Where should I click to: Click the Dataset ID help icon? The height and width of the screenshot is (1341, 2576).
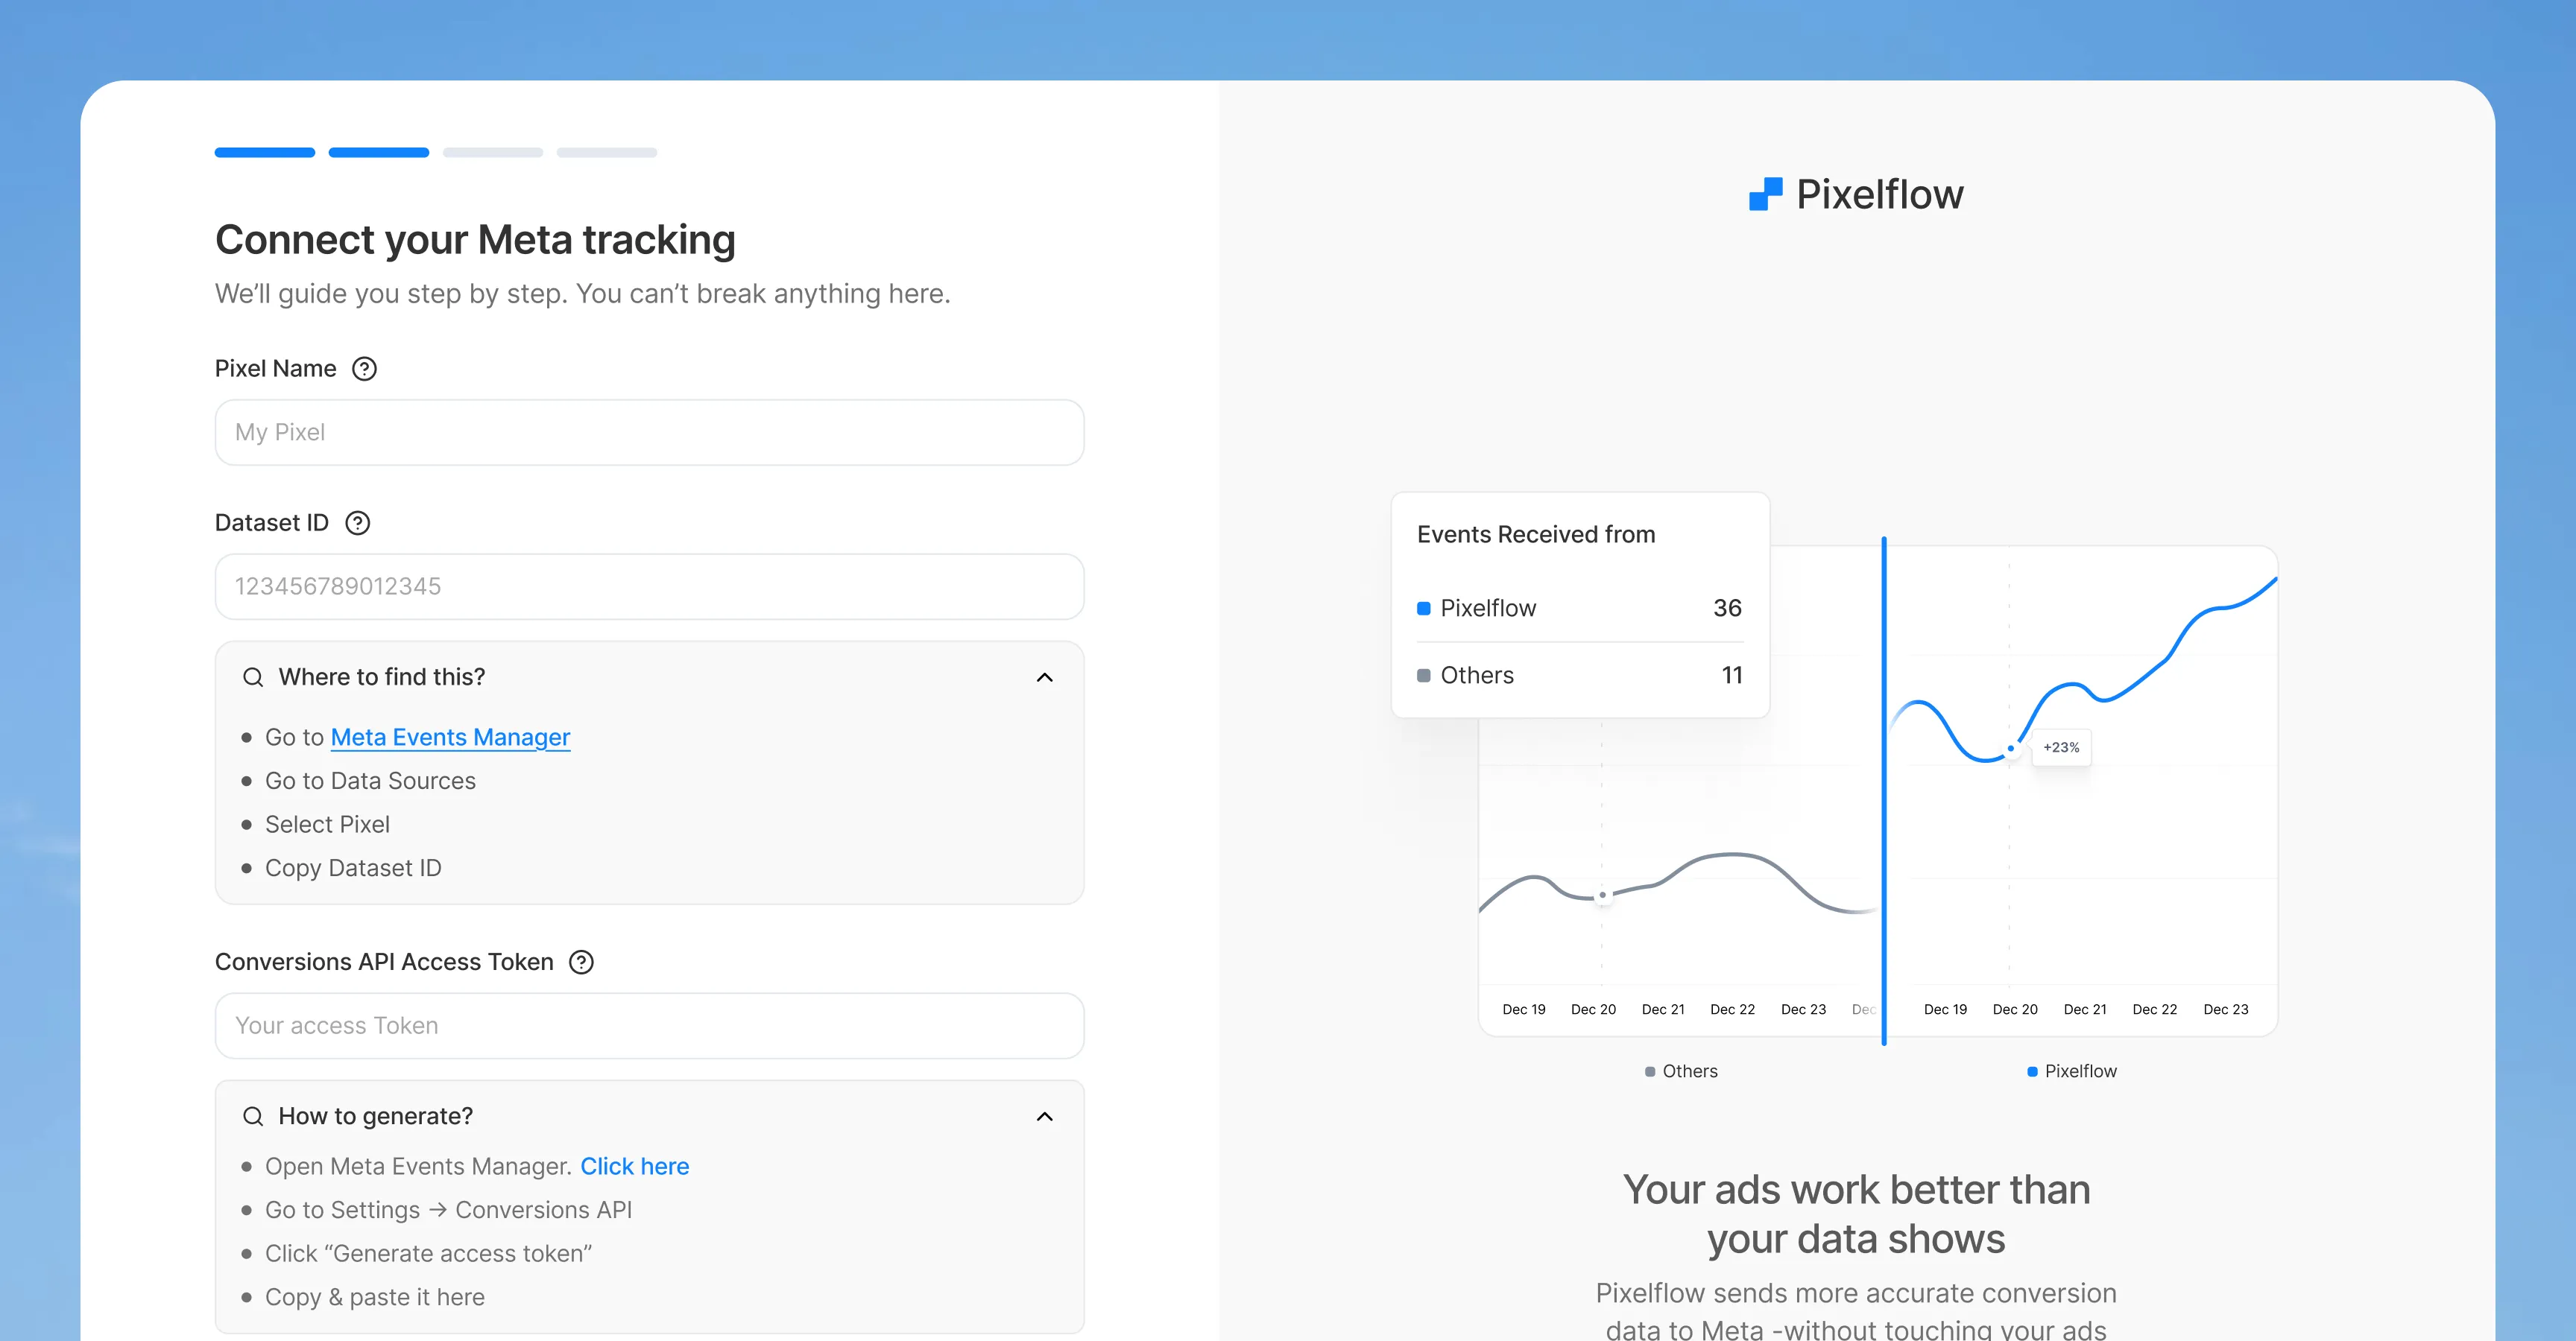point(357,522)
